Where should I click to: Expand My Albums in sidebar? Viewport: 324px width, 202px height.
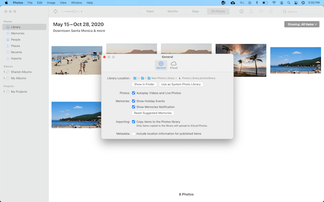4,78
